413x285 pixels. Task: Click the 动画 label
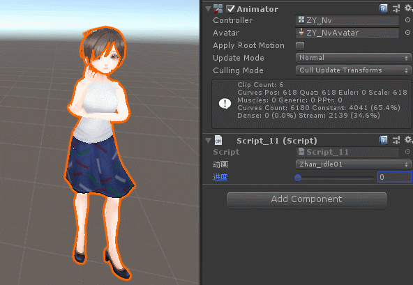pos(220,164)
